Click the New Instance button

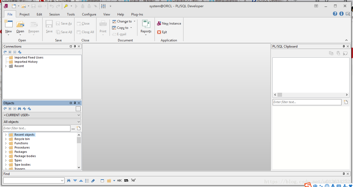tap(169, 24)
